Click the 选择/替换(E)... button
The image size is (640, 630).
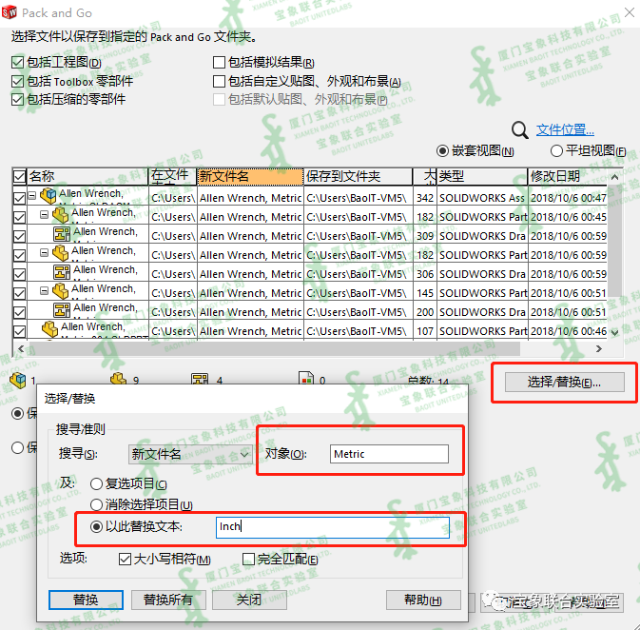(x=564, y=383)
